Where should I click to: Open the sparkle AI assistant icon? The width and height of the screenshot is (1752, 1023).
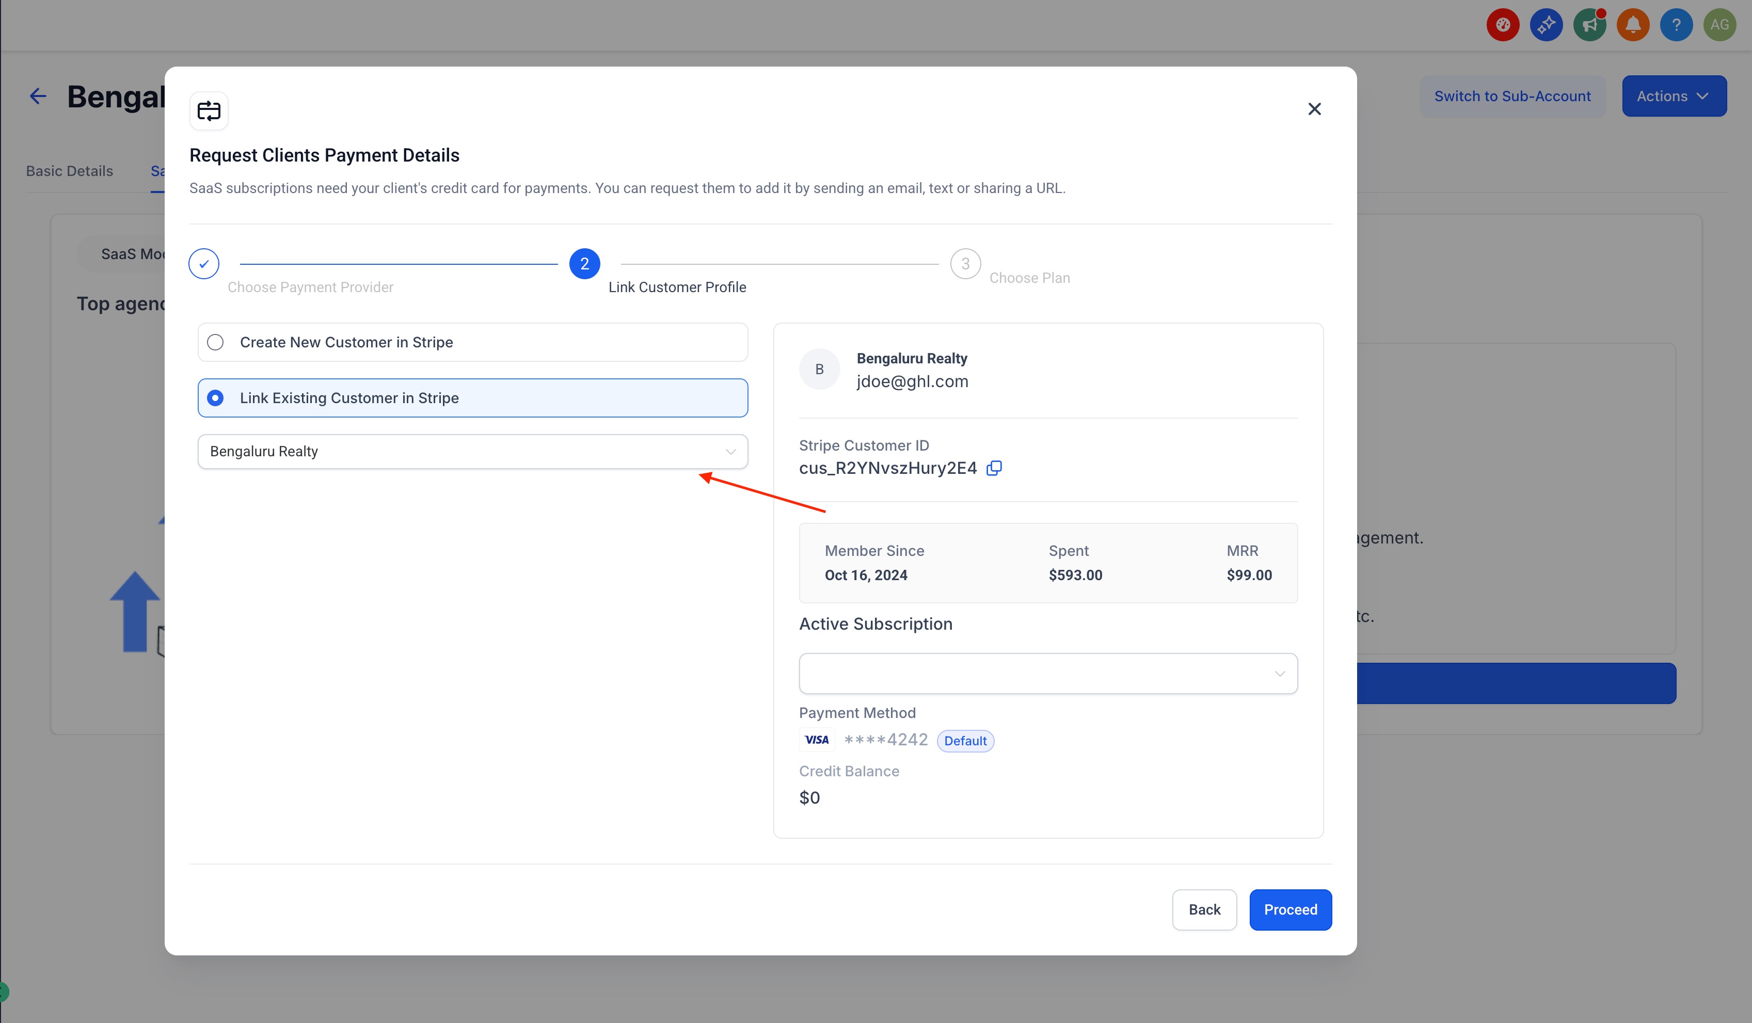[1546, 25]
